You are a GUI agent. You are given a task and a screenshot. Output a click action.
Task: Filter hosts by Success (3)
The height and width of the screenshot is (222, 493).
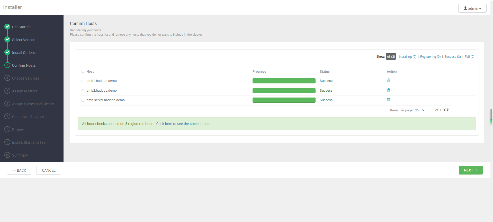coord(452,57)
